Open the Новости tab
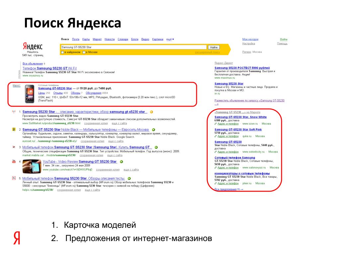The image size is (340, 255). [x=110, y=39]
